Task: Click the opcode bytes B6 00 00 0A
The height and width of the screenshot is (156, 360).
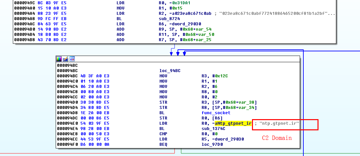Action: 95,144
